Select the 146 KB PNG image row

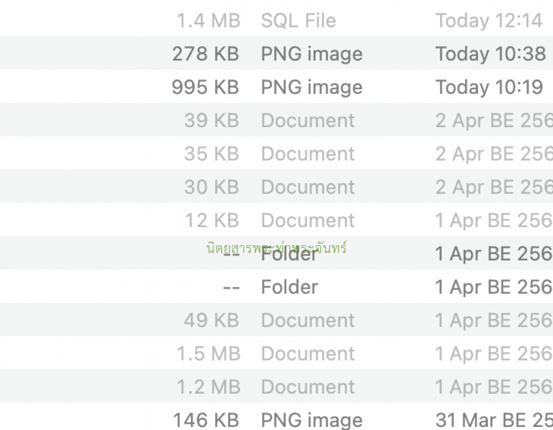click(x=276, y=416)
